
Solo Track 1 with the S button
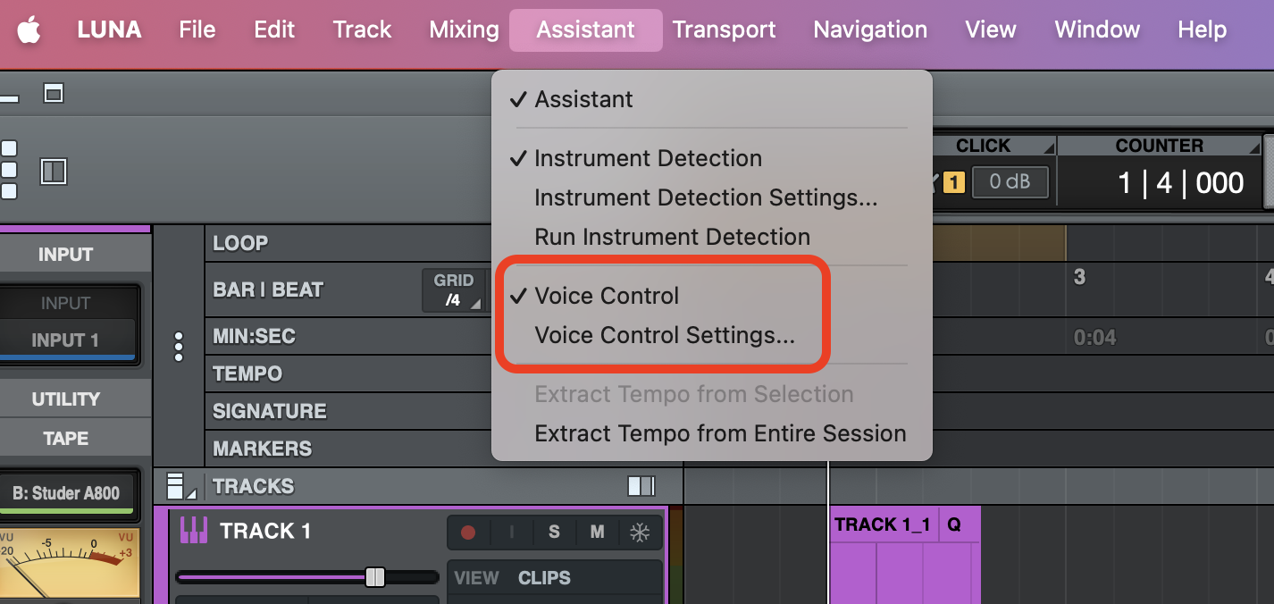pyautogui.click(x=554, y=533)
